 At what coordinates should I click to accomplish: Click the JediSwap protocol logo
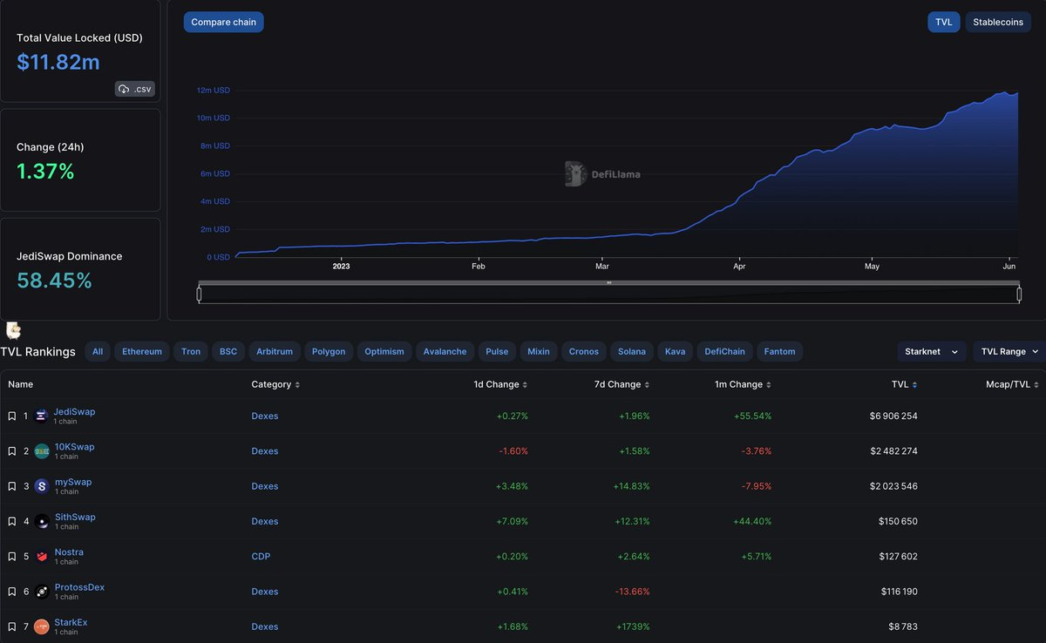[41, 416]
